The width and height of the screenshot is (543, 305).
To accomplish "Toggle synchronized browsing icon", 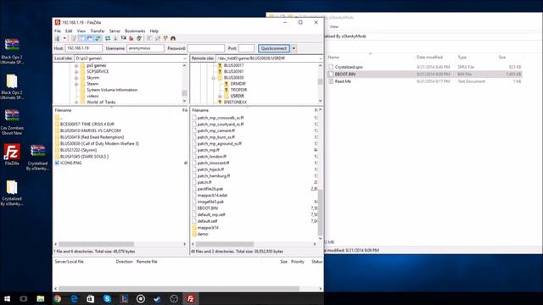I will pyautogui.click(x=165, y=38).
